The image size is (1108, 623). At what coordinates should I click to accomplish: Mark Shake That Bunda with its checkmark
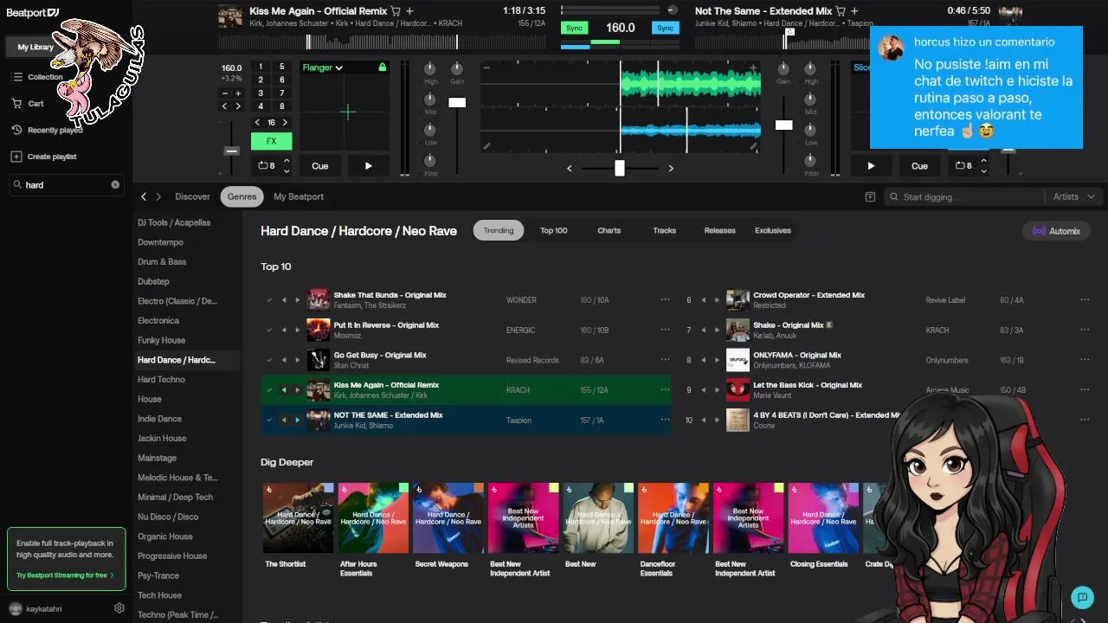click(269, 300)
